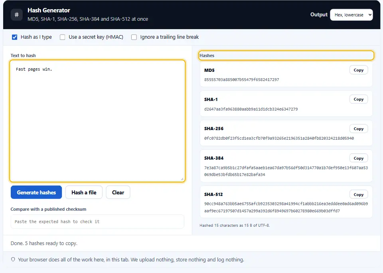Click the SHA-256 card heading
The height and width of the screenshot is (273, 383).
214,129
